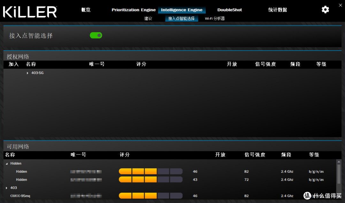This screenshot has height=203, width=345.
Task: Click the available networks scrollbar thumb
Action: pos(339,174)
